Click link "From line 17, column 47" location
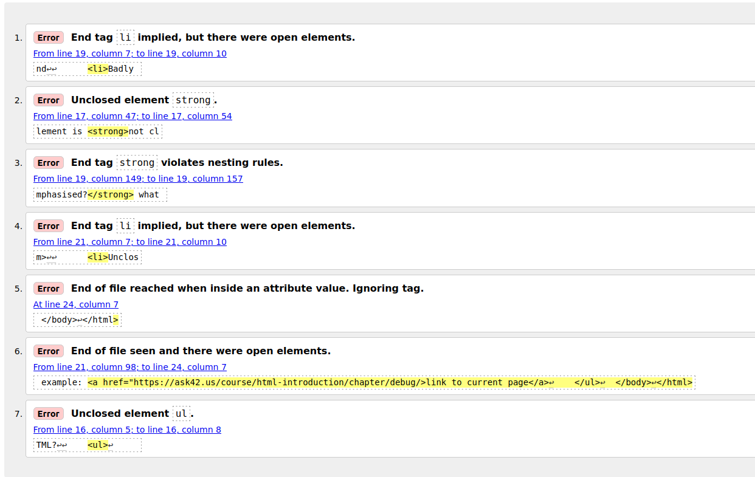Image resolution: width=755 pixels, height=477 pixels. coord(132,116)
